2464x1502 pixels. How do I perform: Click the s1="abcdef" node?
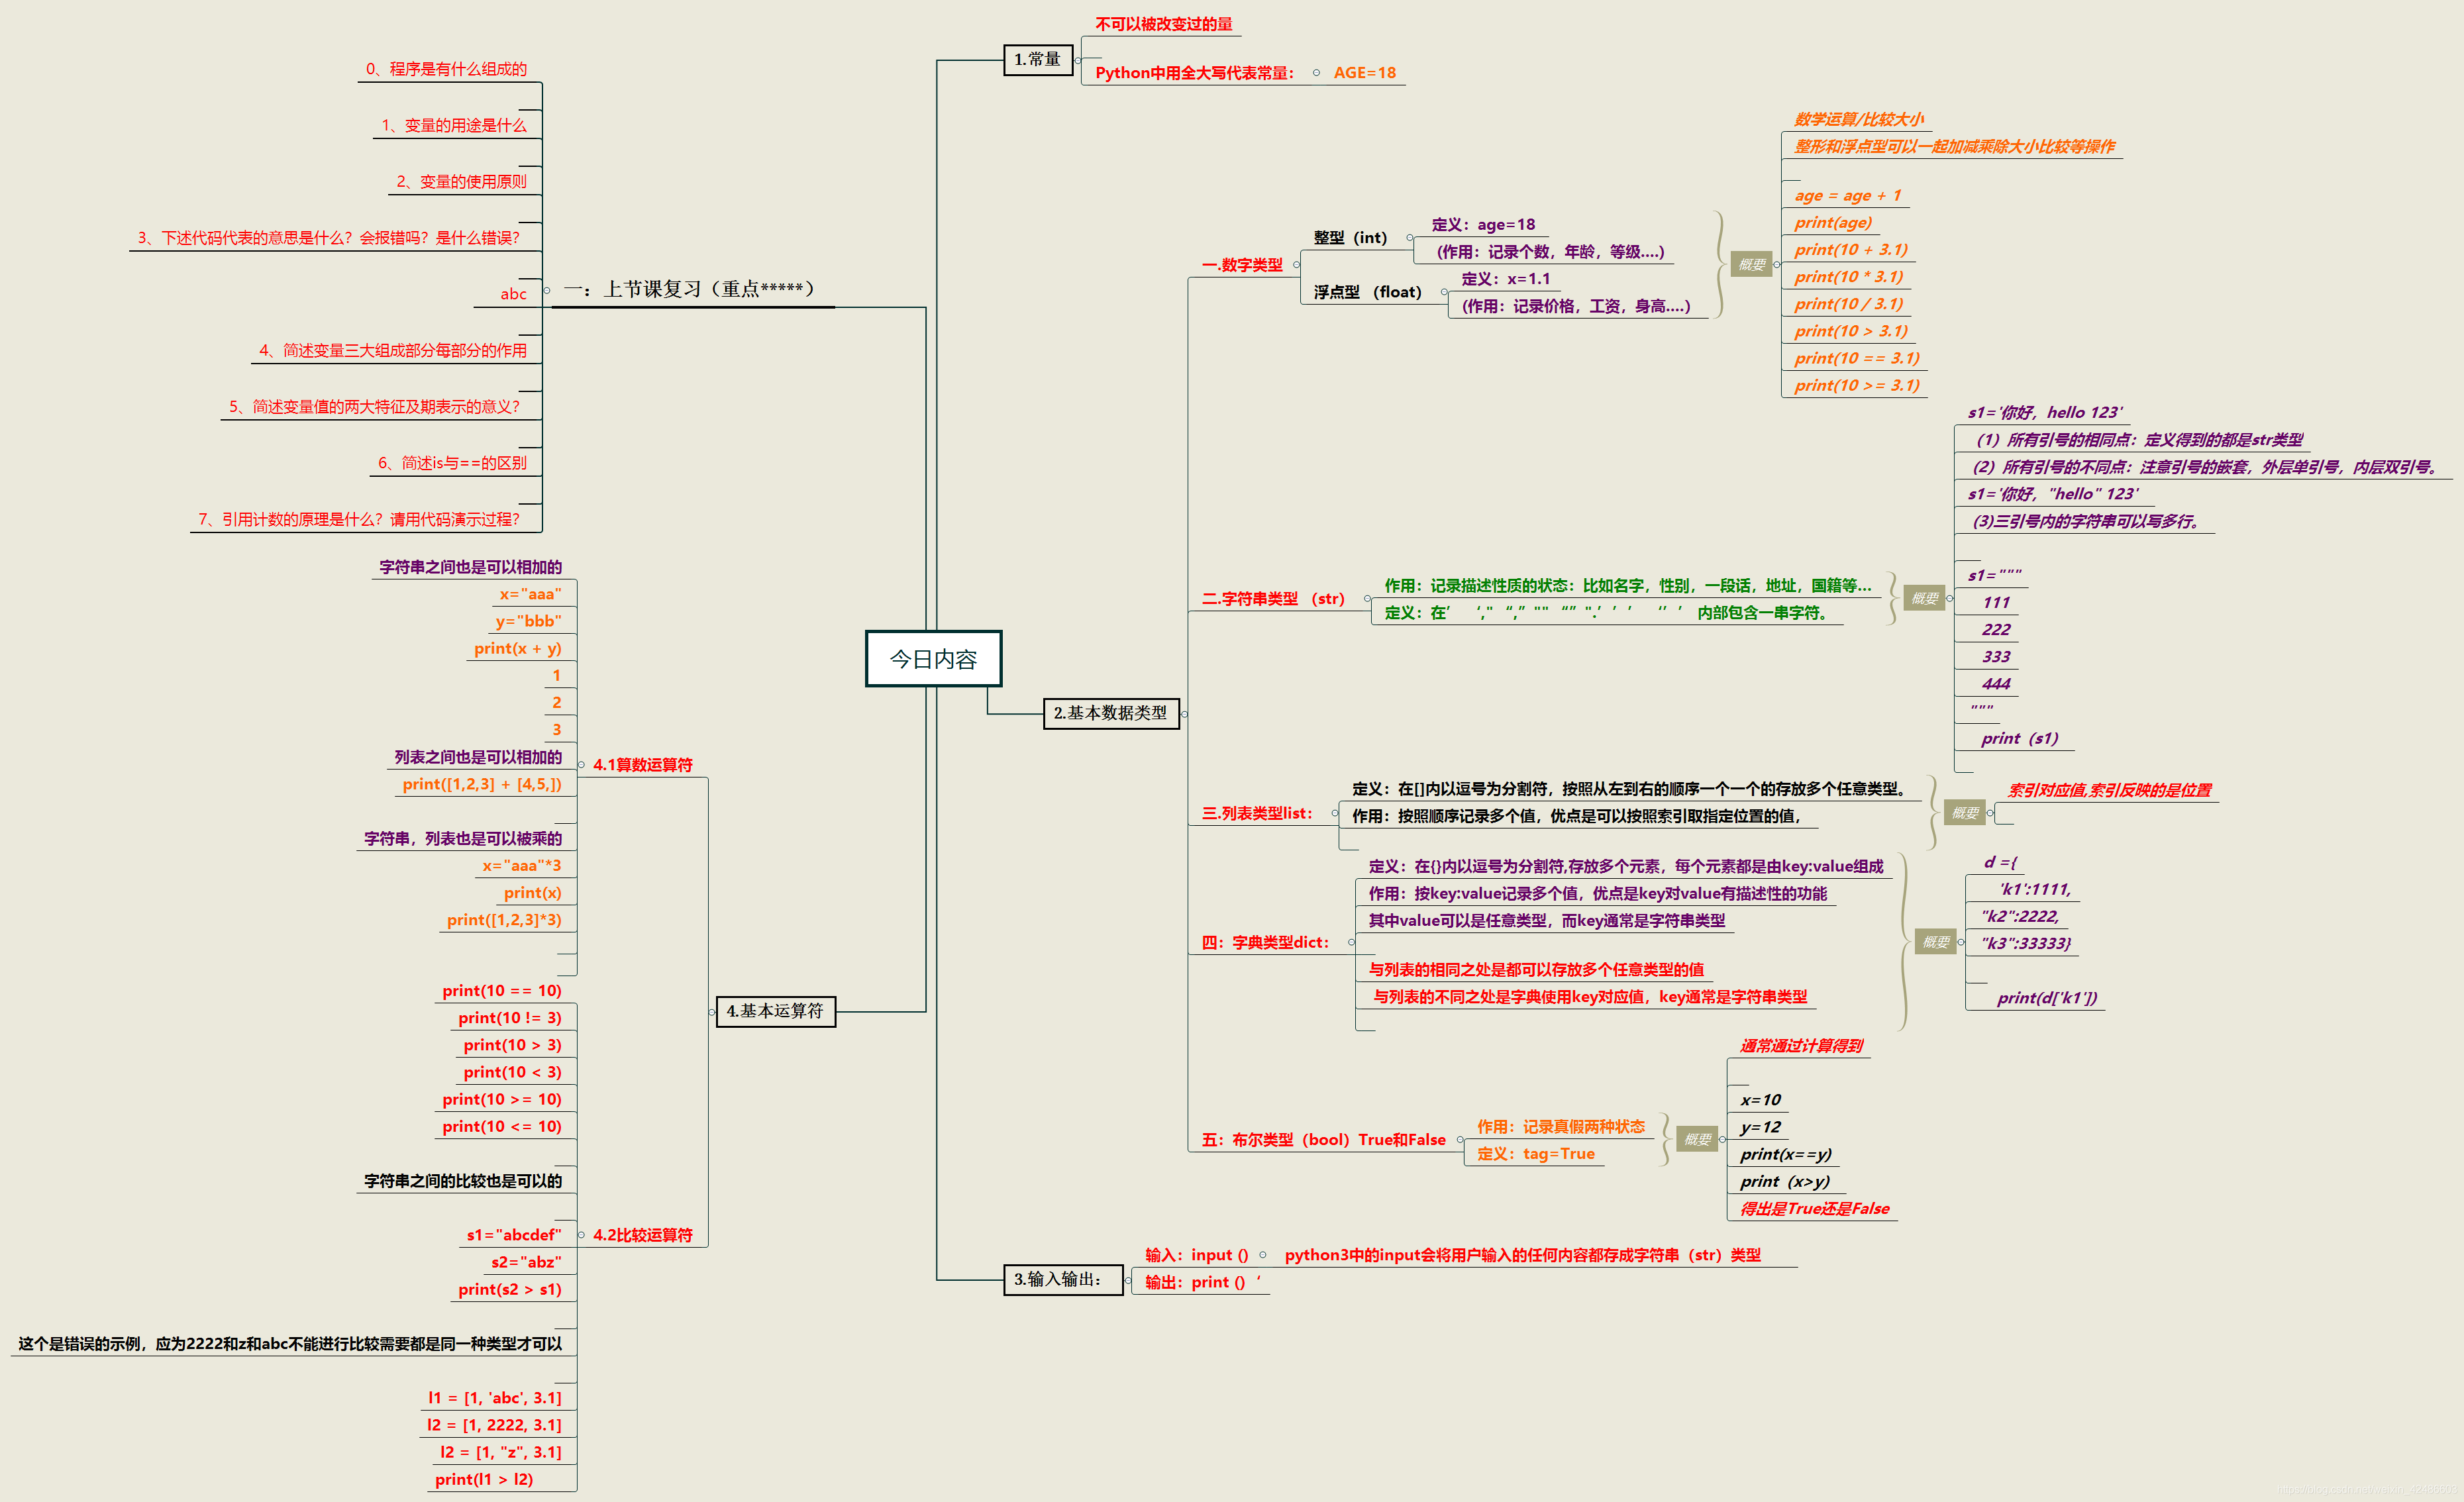tap(514, 1235)
